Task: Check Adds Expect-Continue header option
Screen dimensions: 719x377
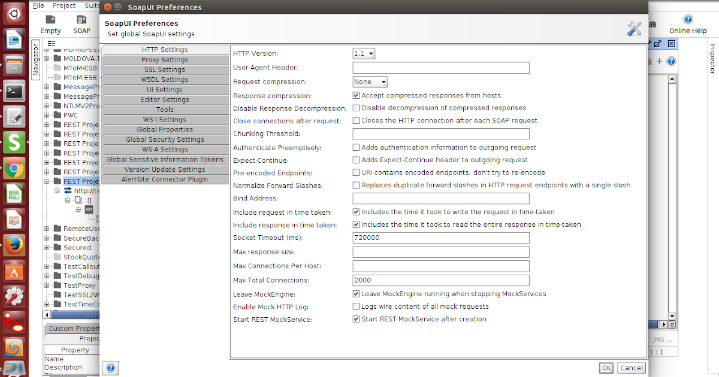Action: (x=356, y=160)
